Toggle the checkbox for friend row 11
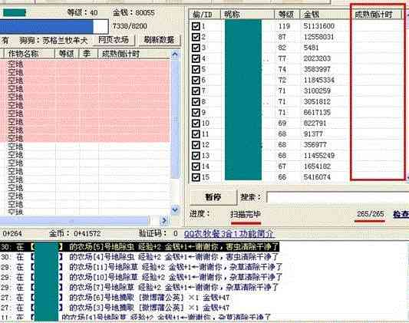Screen dimensions: 409x323 click(x=196, y=134)
